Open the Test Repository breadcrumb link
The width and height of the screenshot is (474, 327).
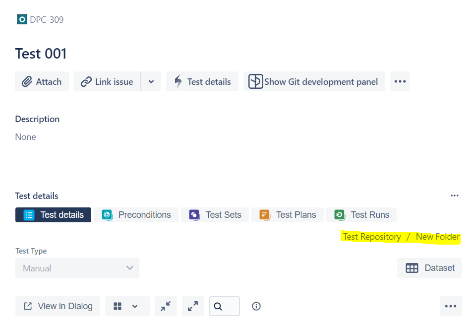pos(372,237)
